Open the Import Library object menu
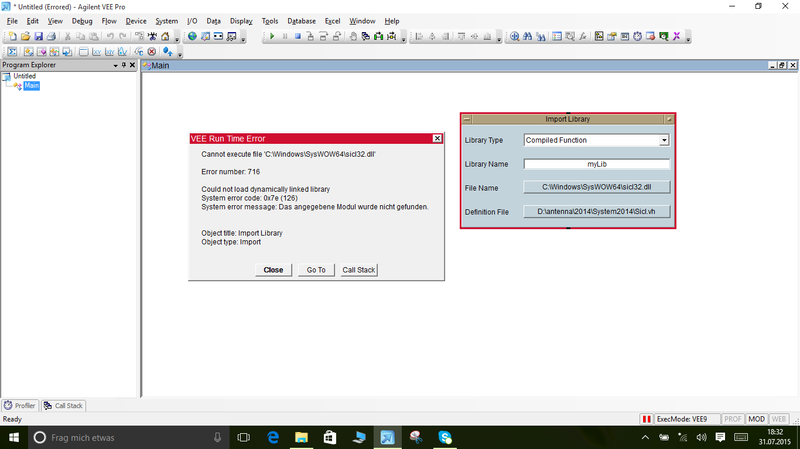The image size is (800, 449). click(467, 119)
